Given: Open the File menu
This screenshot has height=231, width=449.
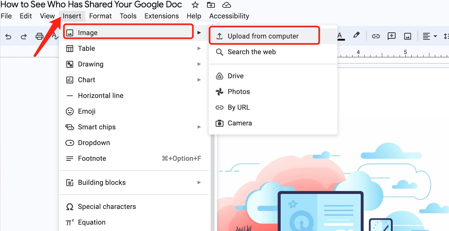Looking at the screenshot, I should (x=6, y=16).
